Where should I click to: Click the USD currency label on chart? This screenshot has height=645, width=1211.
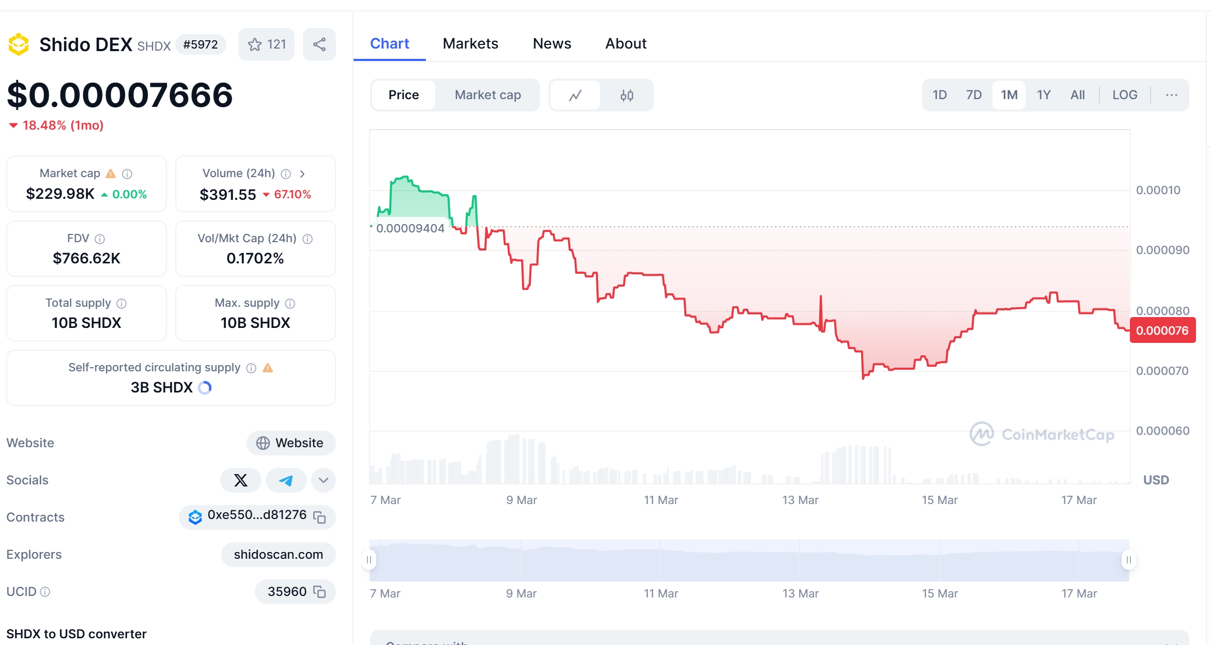click(1156, 480)
